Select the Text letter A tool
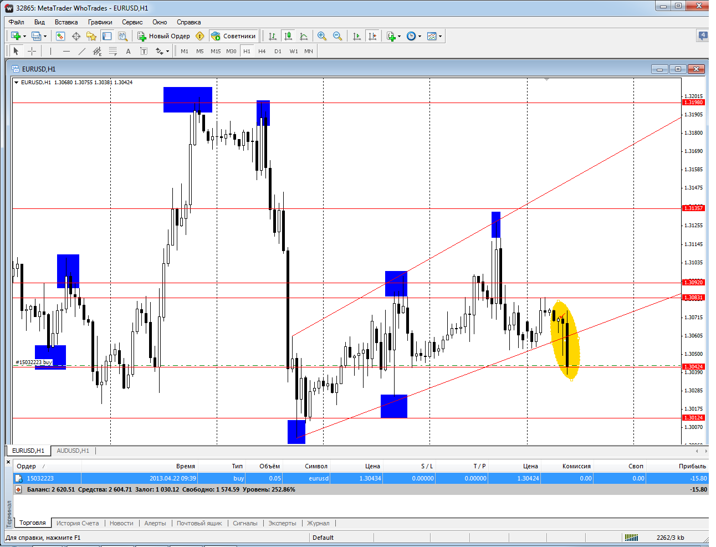This screenshot has height=547, width=716. [128, 51]
